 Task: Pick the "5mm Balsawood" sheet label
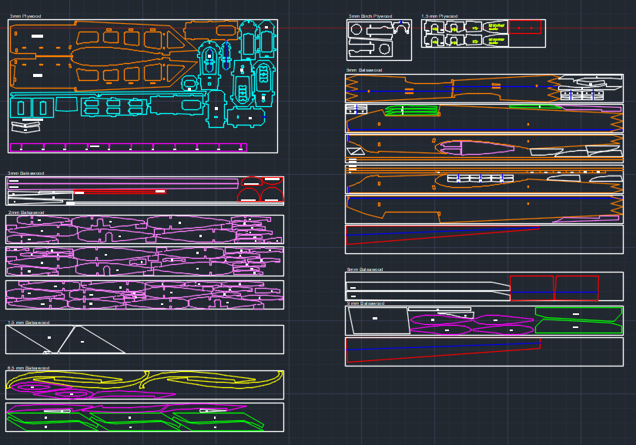click(363, 70)
